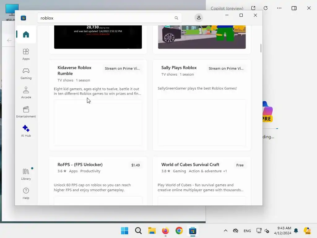Click the RoFPS description about FPS cap
Viewport: 317px width, 238px height.
(92, 187)
